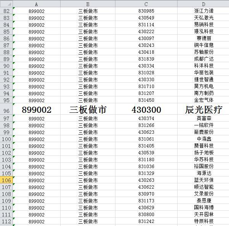Click cell containing 浙江力诺
The height and width of the screenshot is (226, 229).
click(x=203, y=11)
